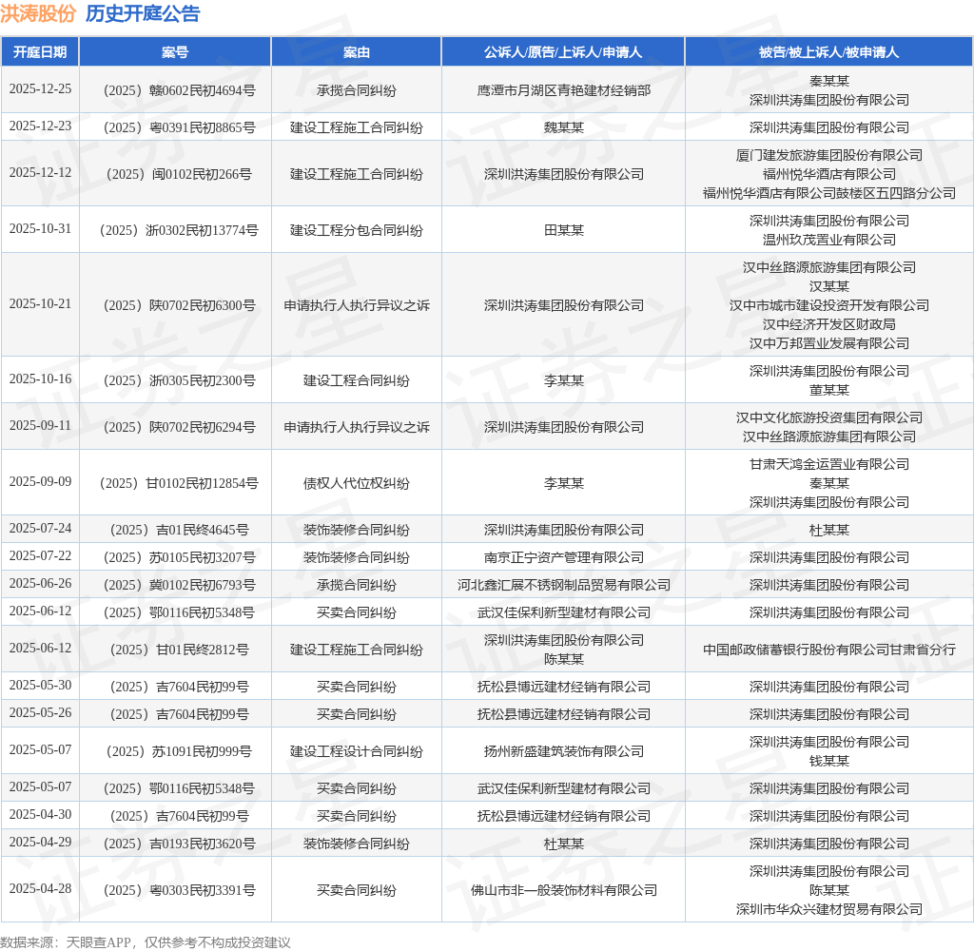This screenshot has width=974, height=951.
Task: Click the date 2025-10-31
Action: pyautogui.click(x=40, y=228)
